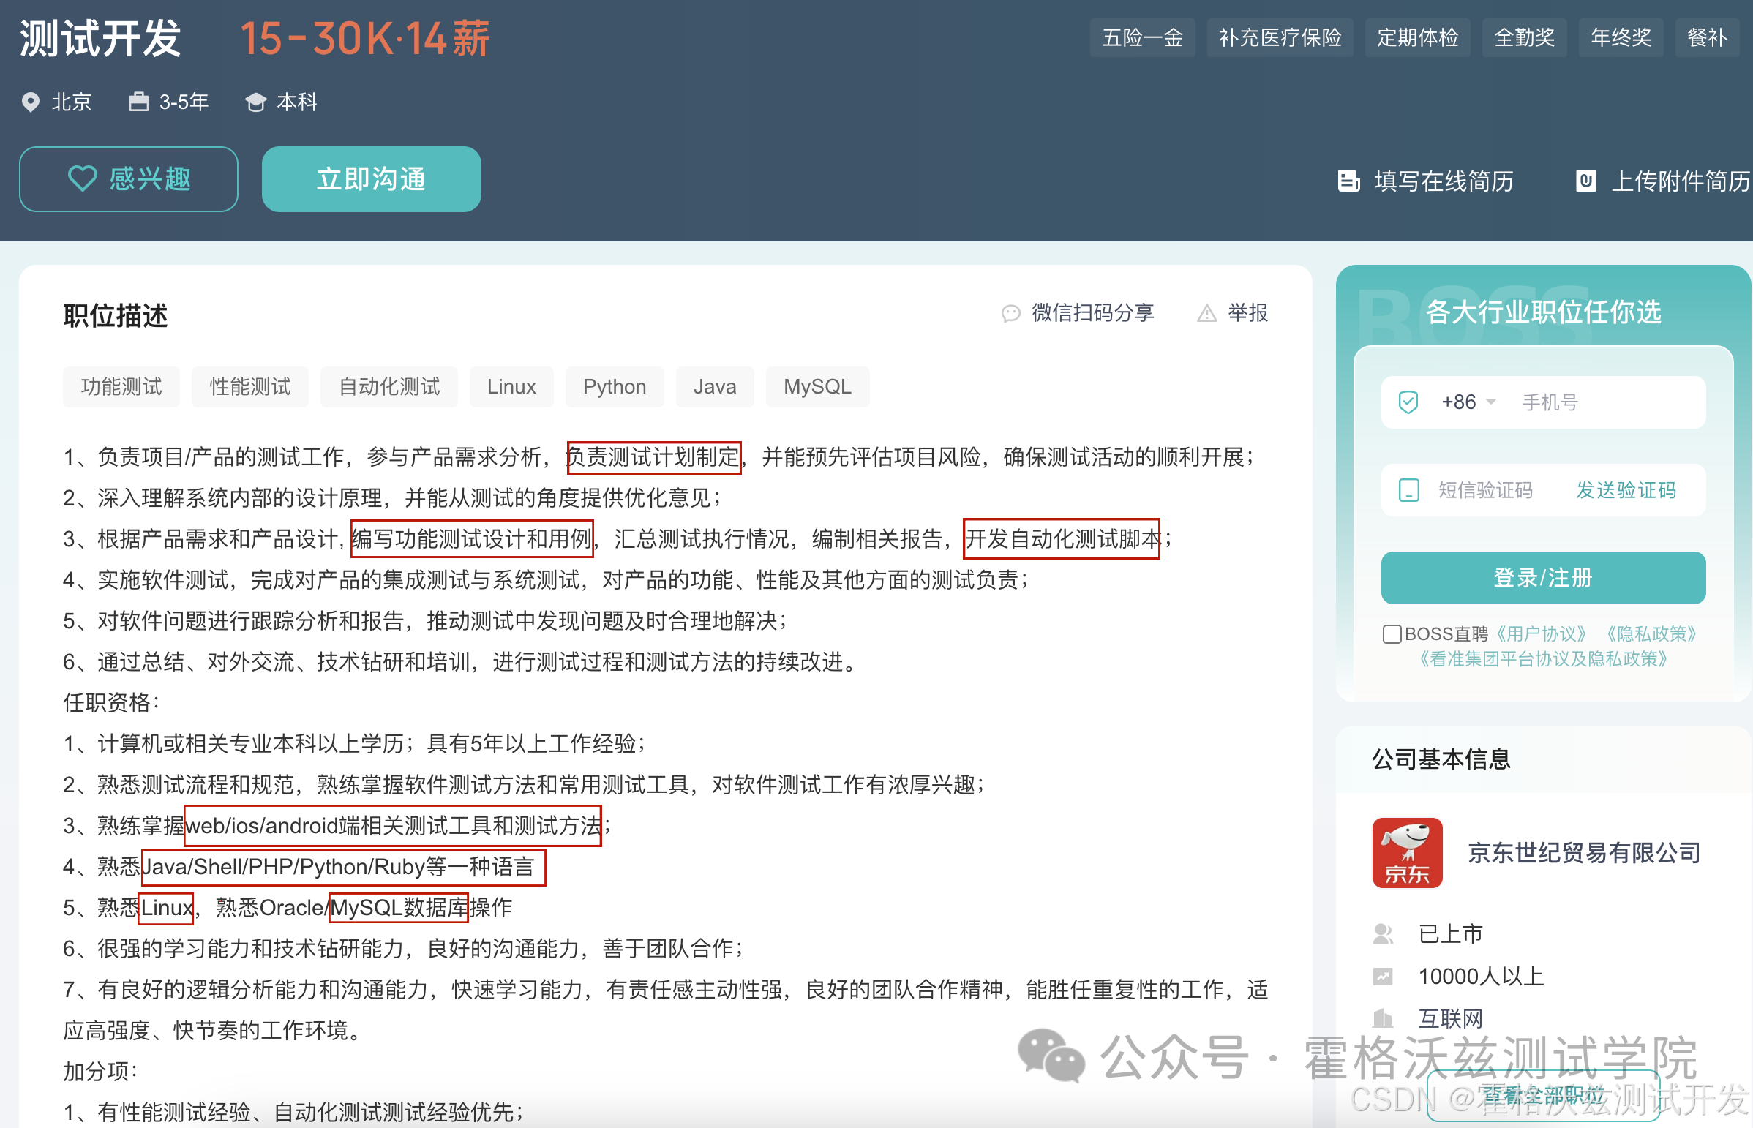The height and width of the screenshot is (1128, 1753).
Task: Open the 《用户协议》 link
Action: [x=1541, y=633]
